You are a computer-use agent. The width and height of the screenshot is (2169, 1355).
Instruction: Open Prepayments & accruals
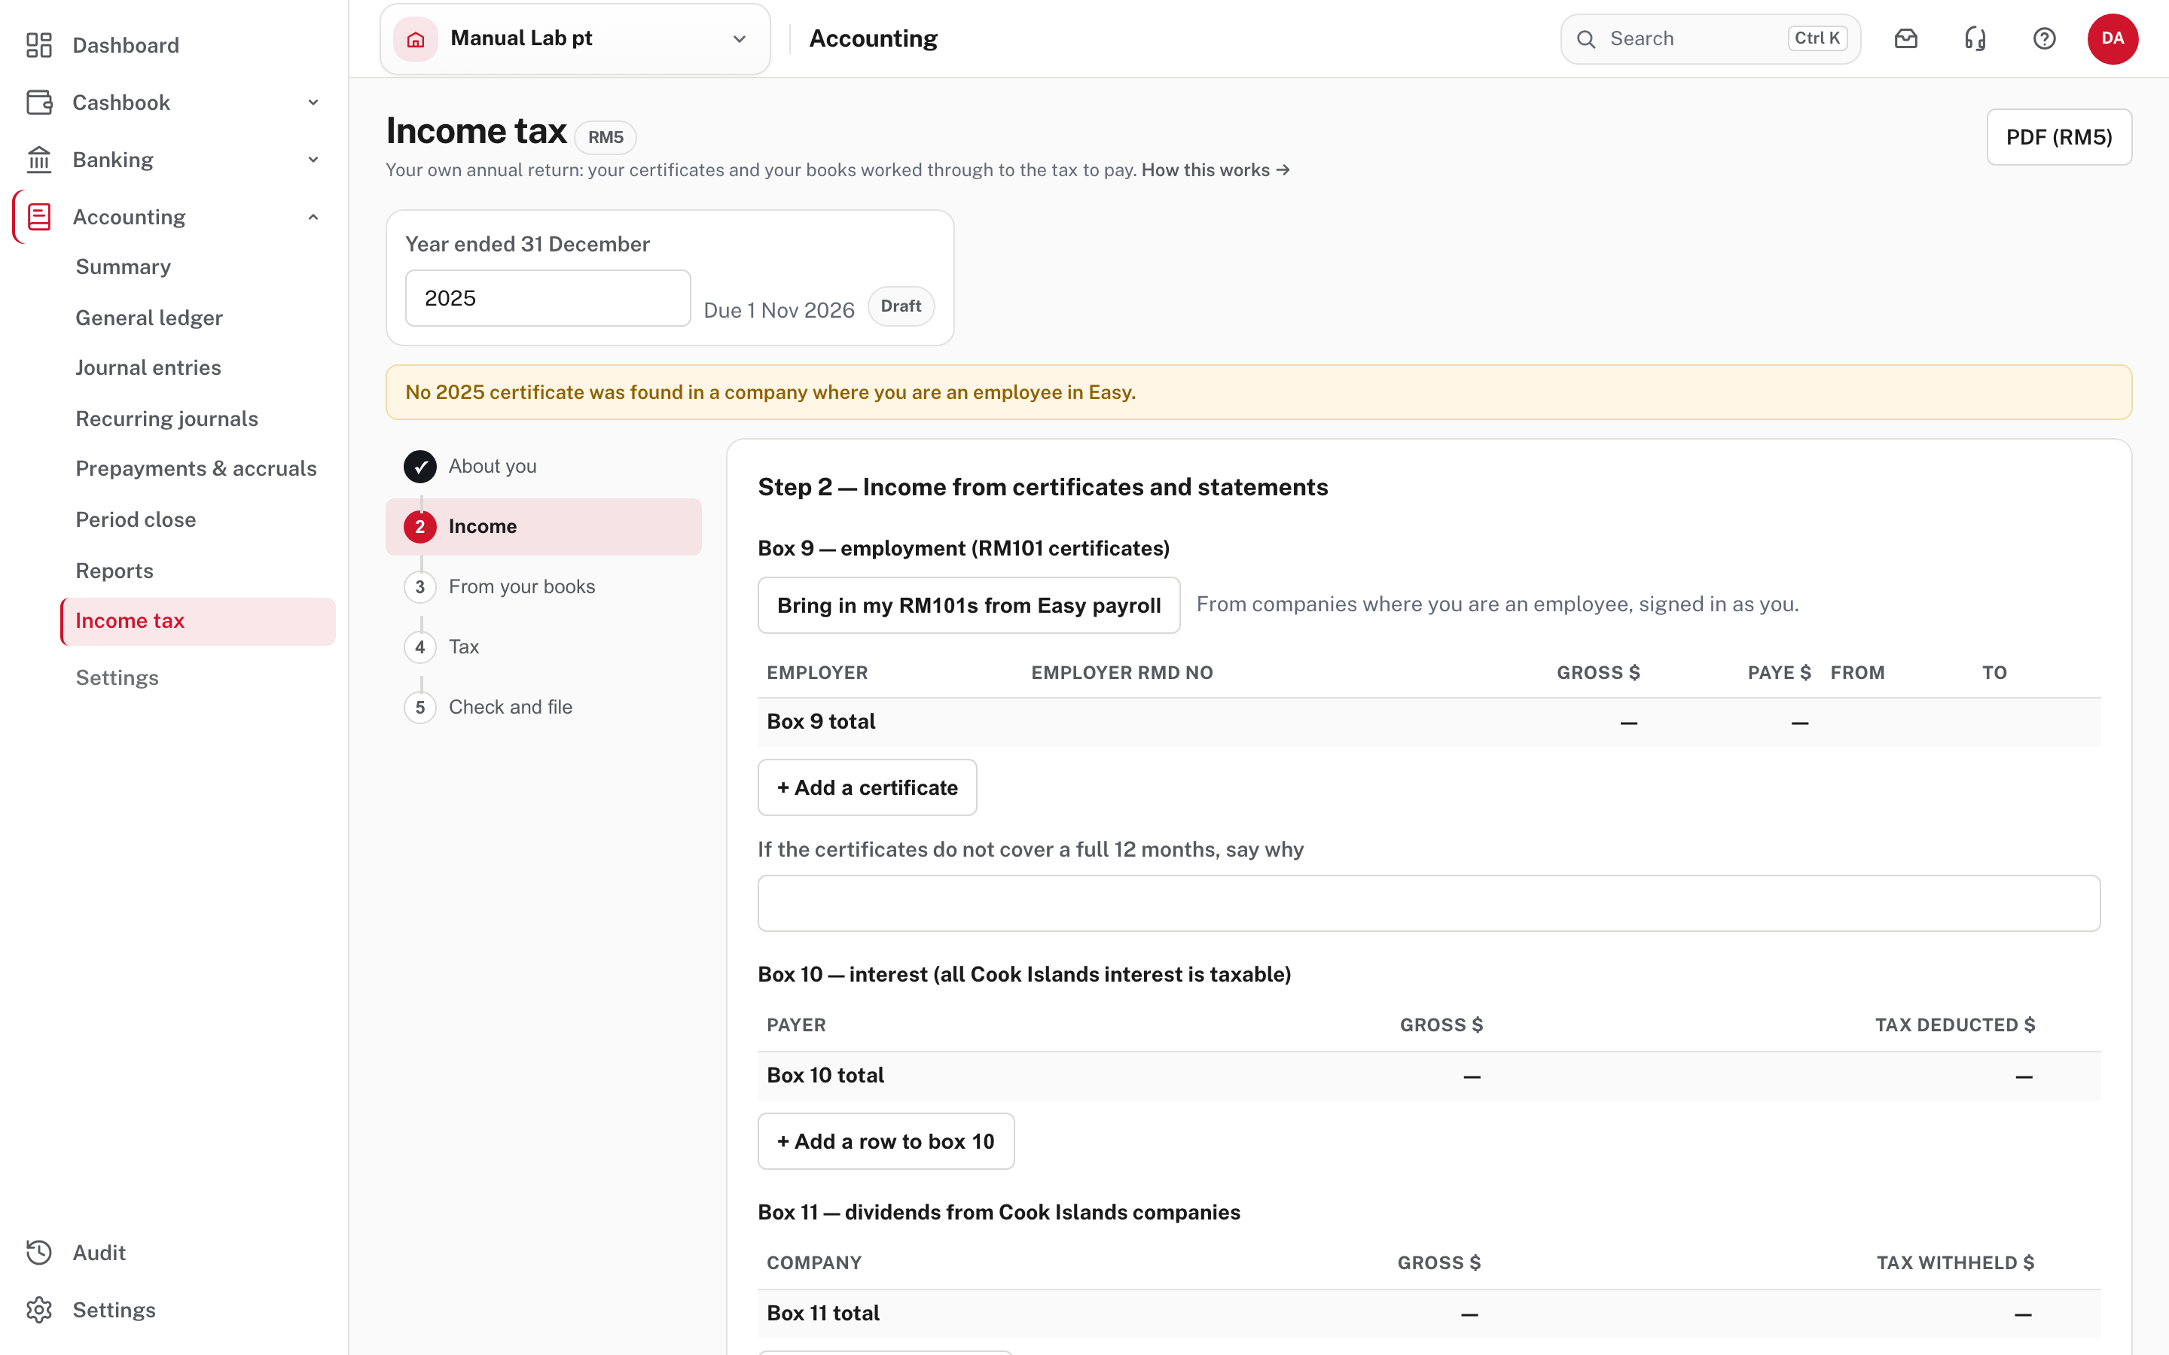(197, 469)
